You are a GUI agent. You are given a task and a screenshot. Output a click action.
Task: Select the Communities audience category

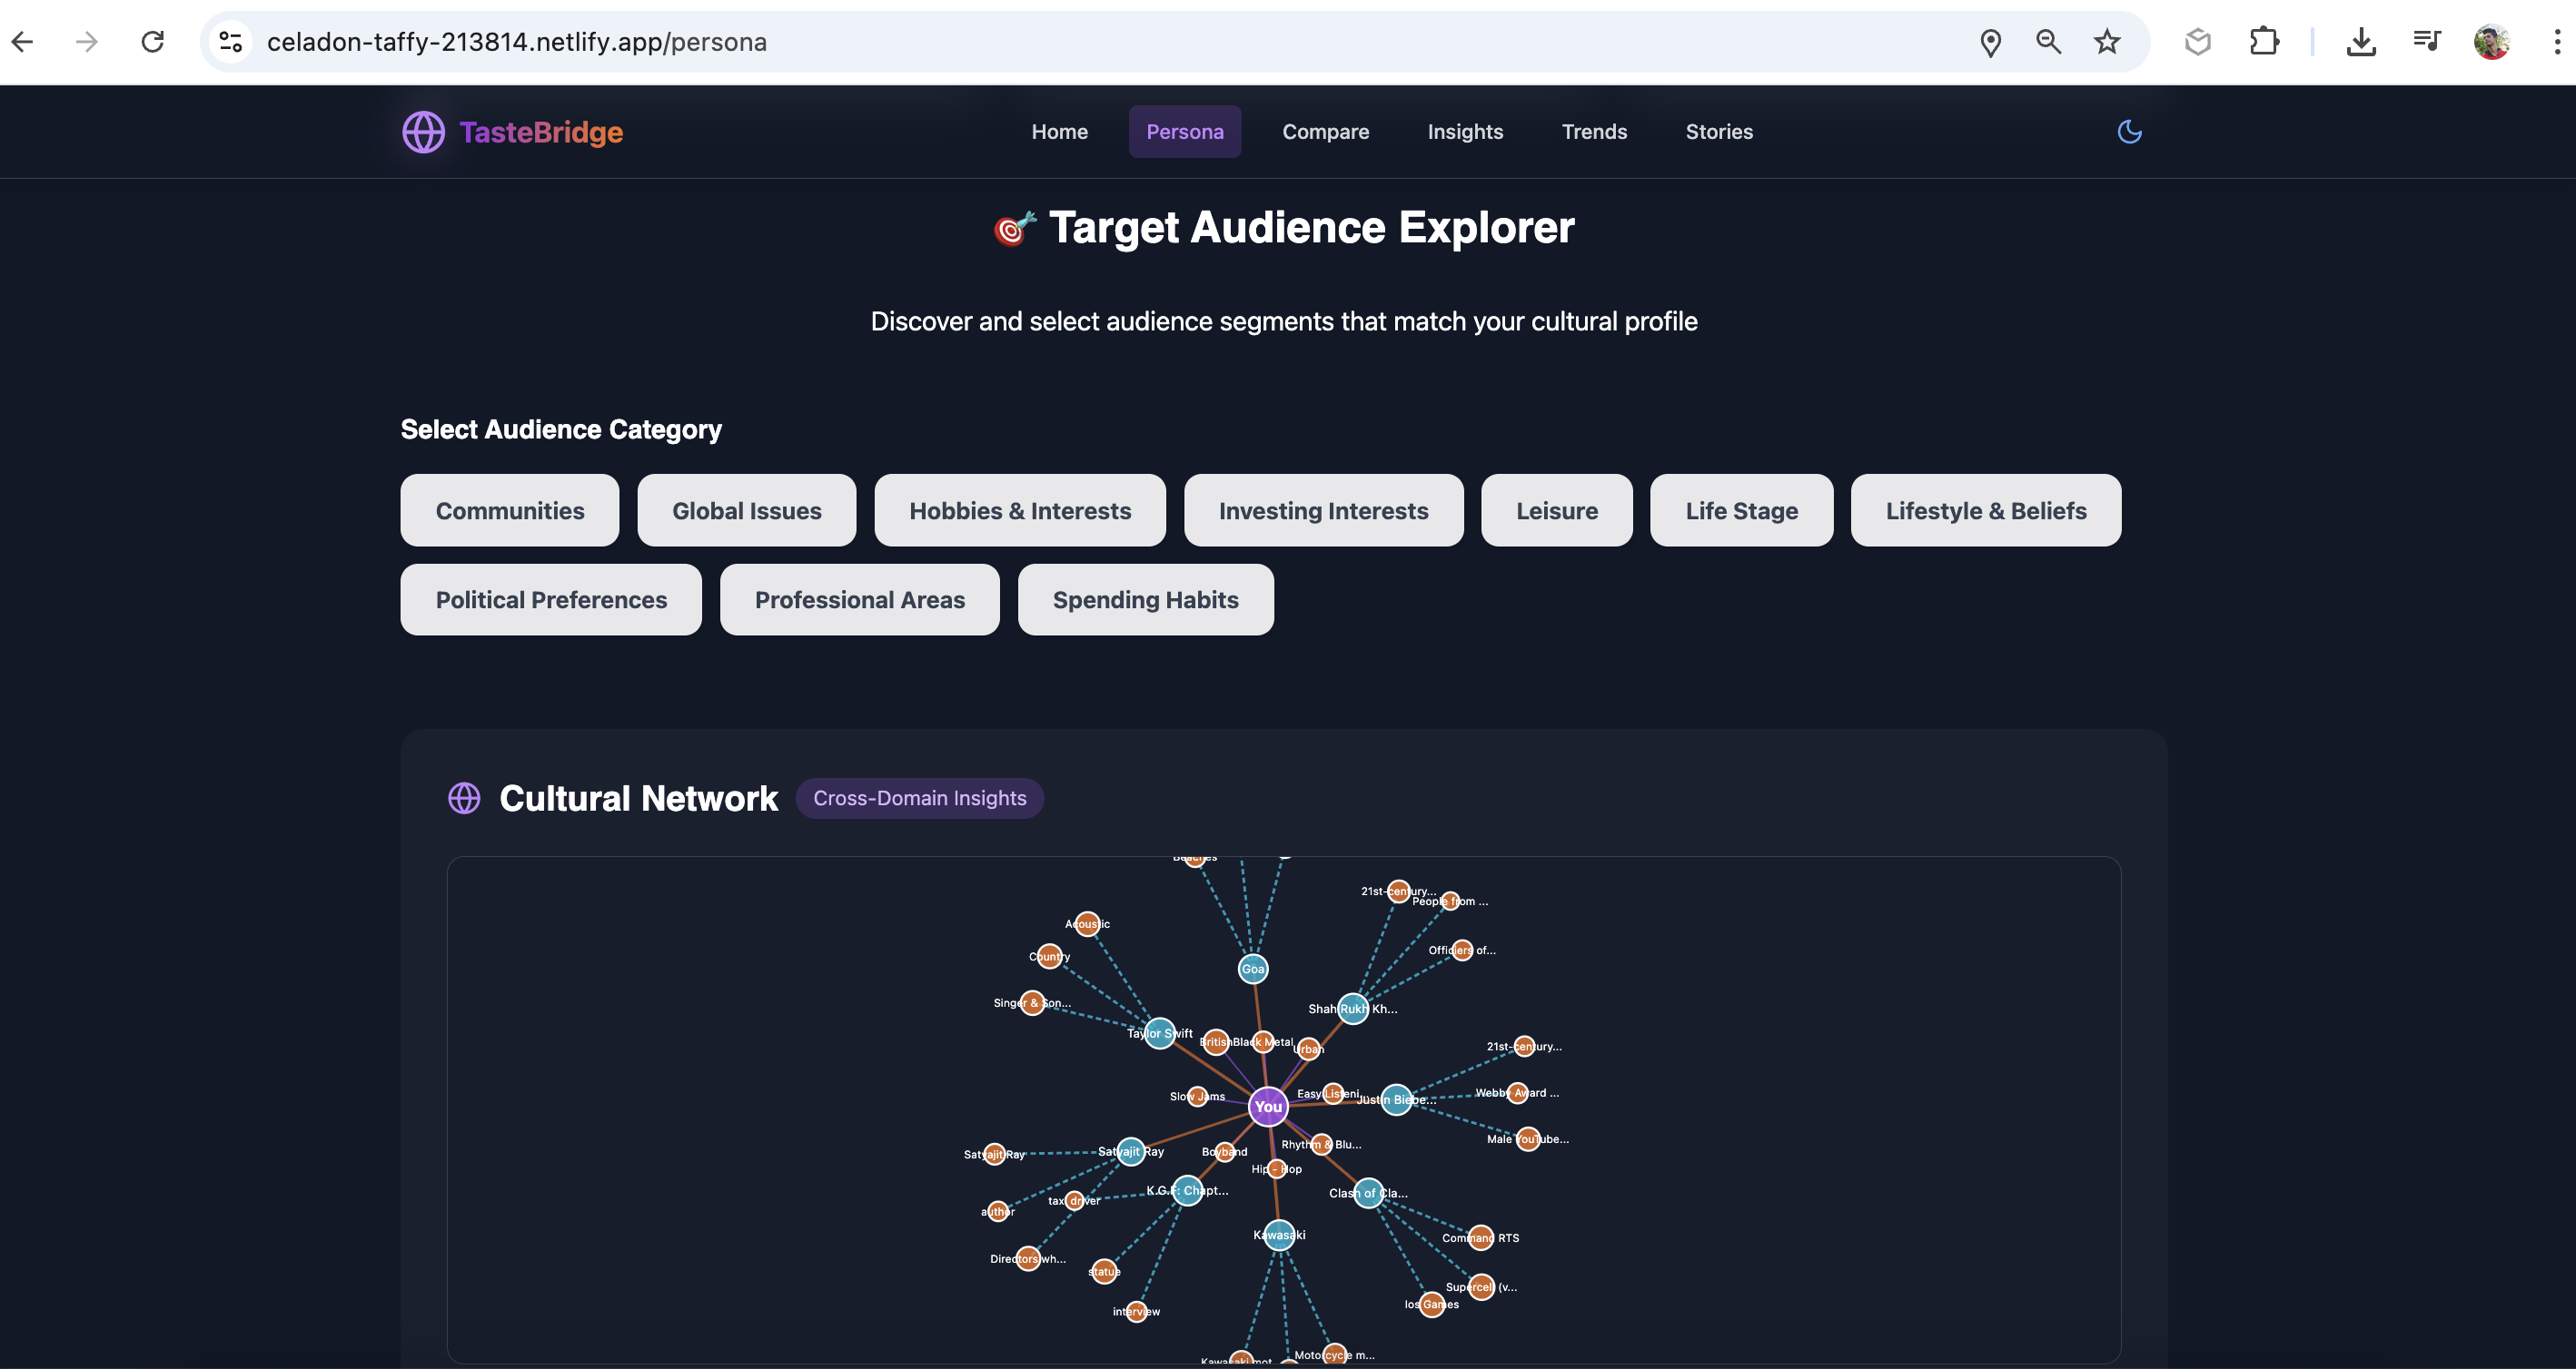click(x=509, y=510)
